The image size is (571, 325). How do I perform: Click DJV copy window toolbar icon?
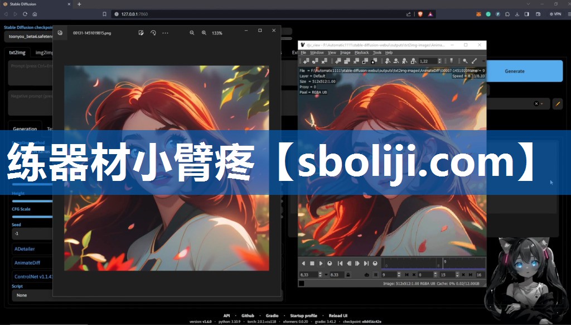pyautogui.click(x=347, y=61)
